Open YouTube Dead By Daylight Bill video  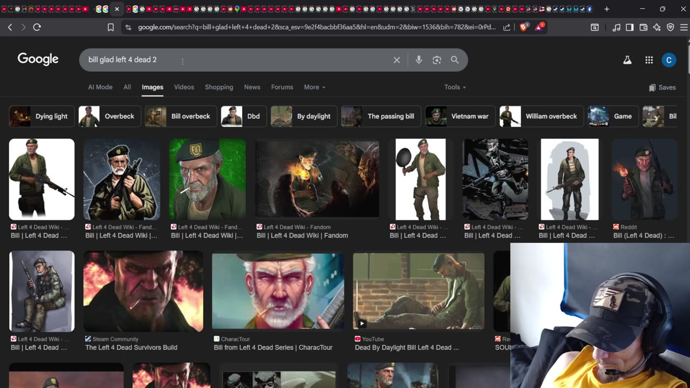419,291
